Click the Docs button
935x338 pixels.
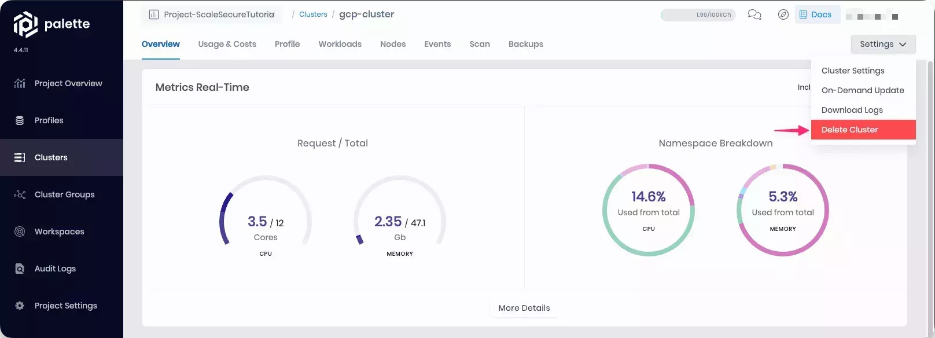tap(817, 14)
